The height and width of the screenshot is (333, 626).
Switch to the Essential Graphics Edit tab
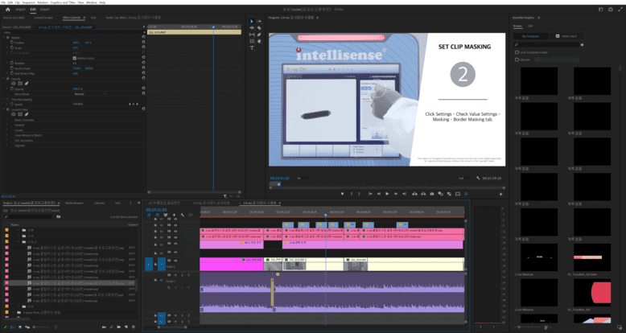[x=530, y=26]
